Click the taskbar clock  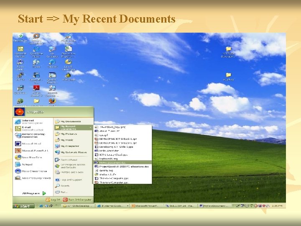pyautogui.click(x=277, y=206)
